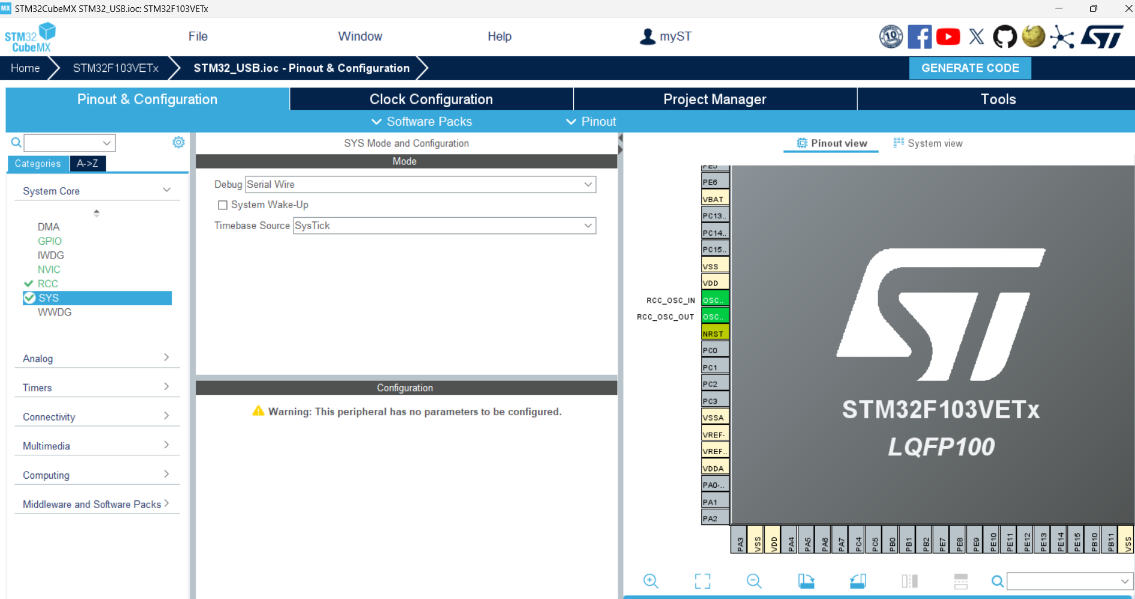Image resolution: width=1135 pixels, height=599 pixels.
Task: Open the GitHub icon link
Action: (x=1004, y=37)
